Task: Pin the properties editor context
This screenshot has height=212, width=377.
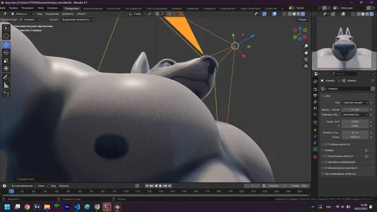Action: click(x=373, y=81)
